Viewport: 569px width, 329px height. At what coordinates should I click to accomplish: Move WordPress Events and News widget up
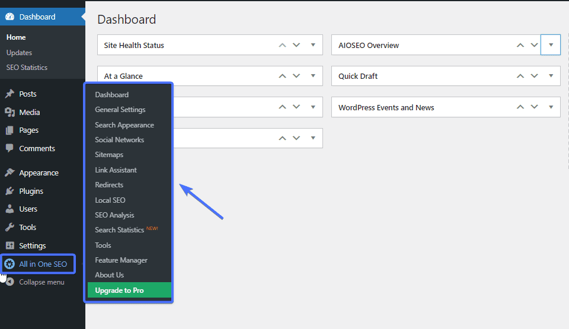pyautogui.click(x=520, y=107)
